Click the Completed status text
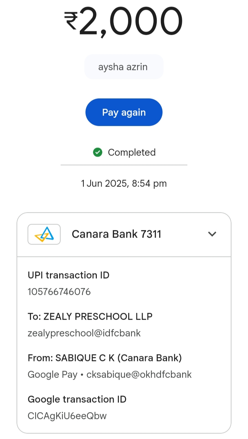The image size is (248, 439). [132, 152]
